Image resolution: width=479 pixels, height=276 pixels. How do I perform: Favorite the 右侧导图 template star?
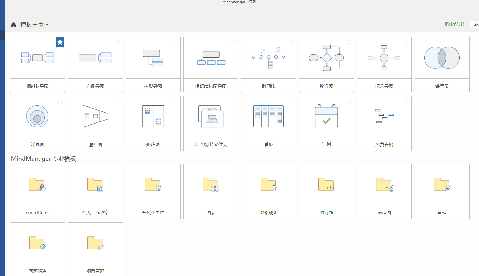point(118,42)
